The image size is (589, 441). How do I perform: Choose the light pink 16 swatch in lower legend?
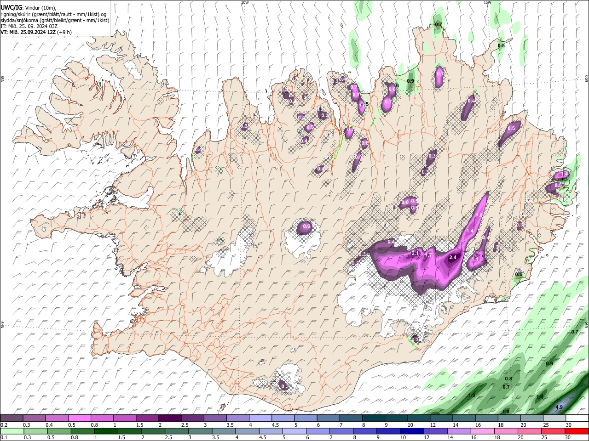point(482,431)
